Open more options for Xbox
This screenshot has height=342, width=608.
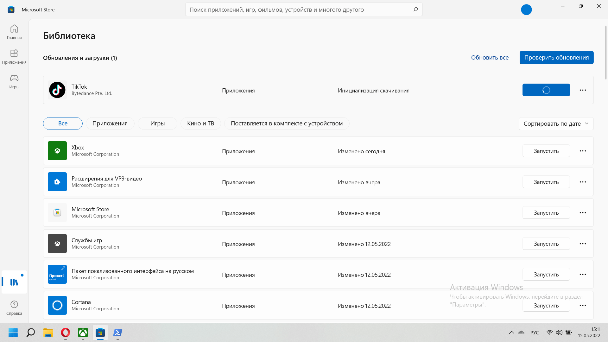[583, 151]
